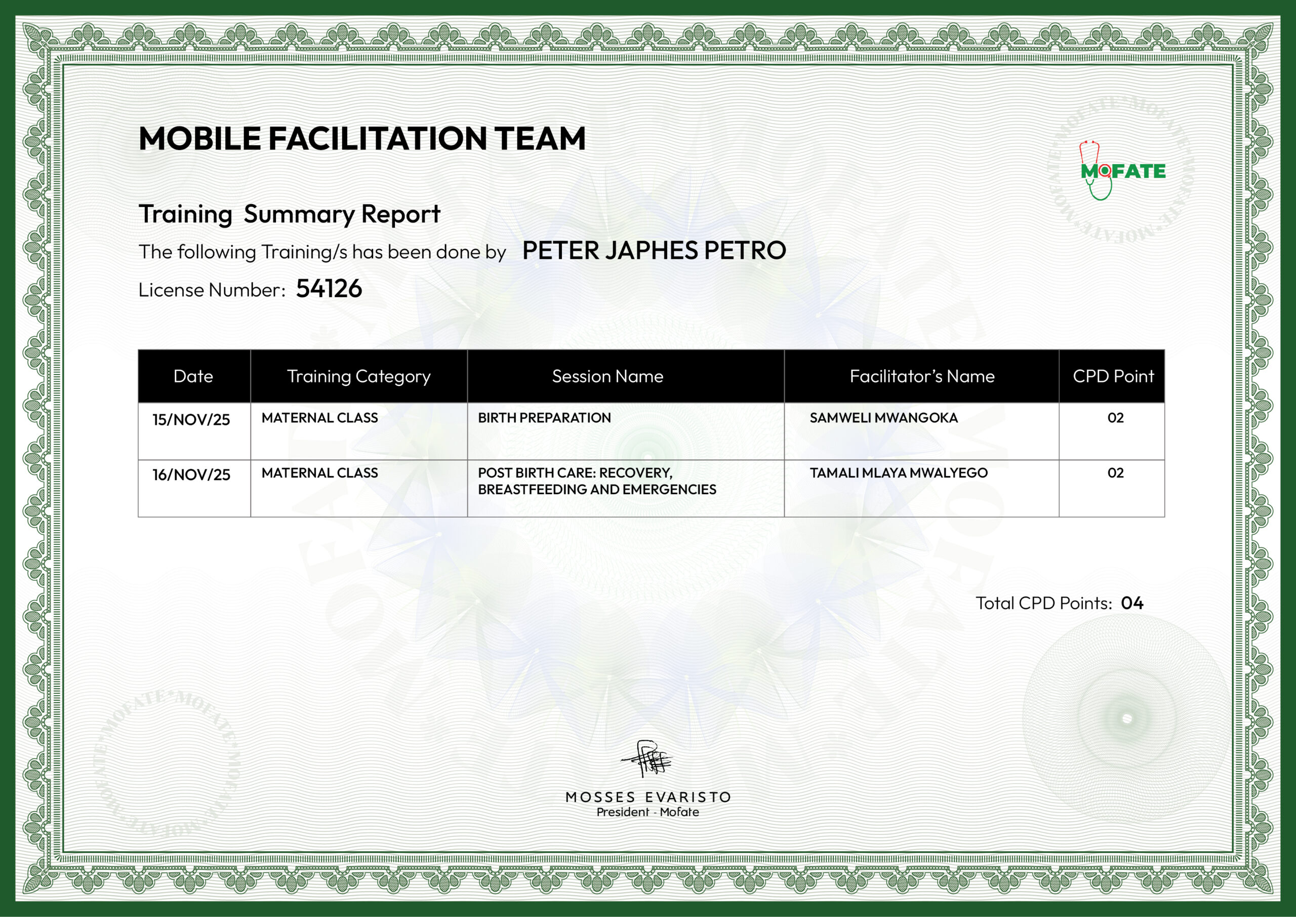Click facilitator SAMWELI MWANGOKA

click(x=883, y=418)
